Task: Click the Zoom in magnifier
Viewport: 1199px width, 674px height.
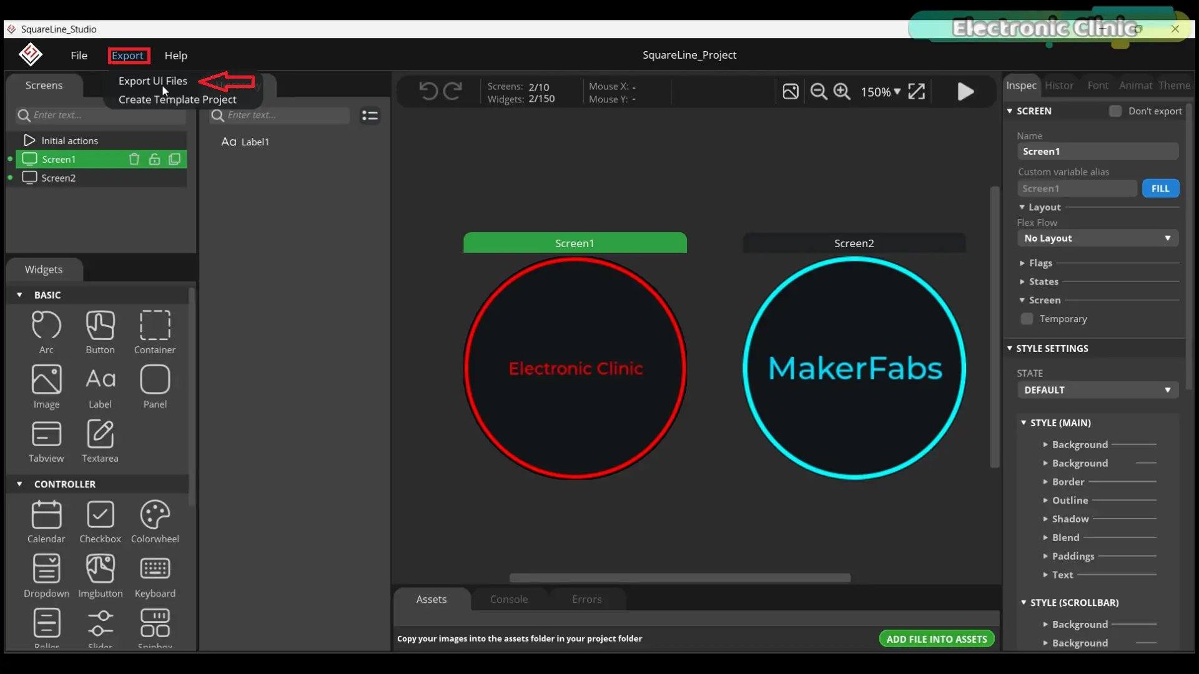Action: (x=842, y=92)
